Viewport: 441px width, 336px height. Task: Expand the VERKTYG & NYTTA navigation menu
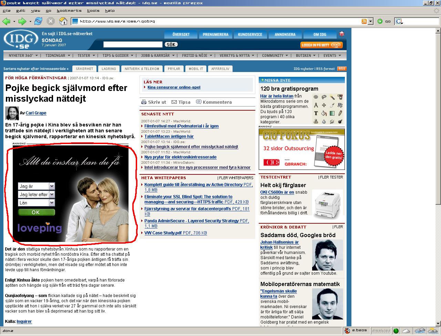tap(237, 55)
